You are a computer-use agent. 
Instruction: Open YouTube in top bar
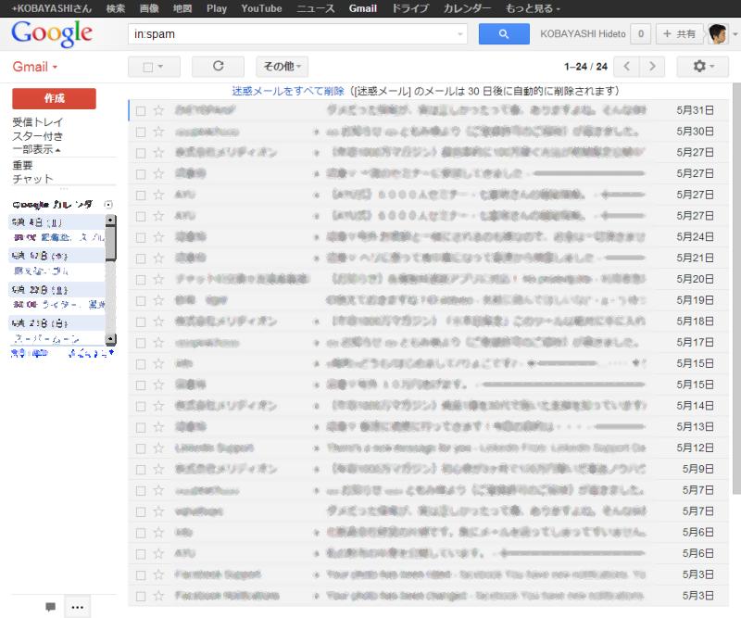(x=261, y=8)
